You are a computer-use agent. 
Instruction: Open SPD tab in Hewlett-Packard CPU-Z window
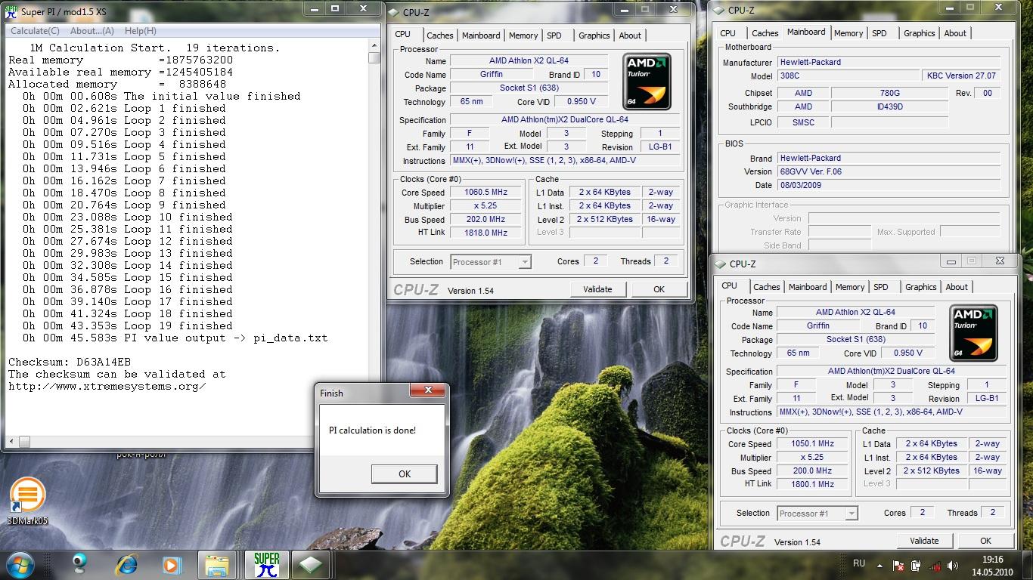879,33
